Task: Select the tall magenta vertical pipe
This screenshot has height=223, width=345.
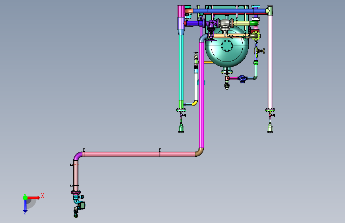Action: (201, 94)
